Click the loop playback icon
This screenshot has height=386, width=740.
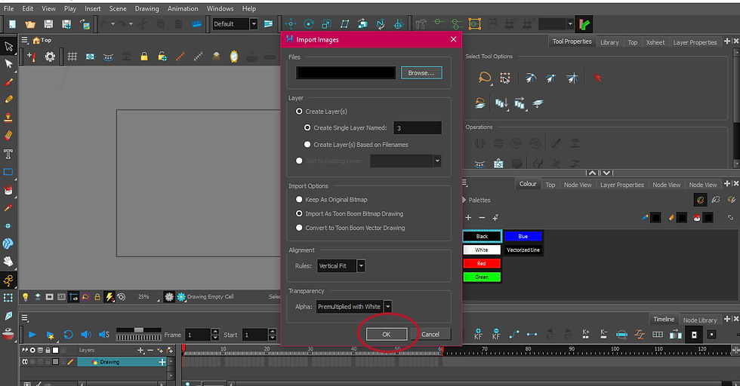coord(68,335)
